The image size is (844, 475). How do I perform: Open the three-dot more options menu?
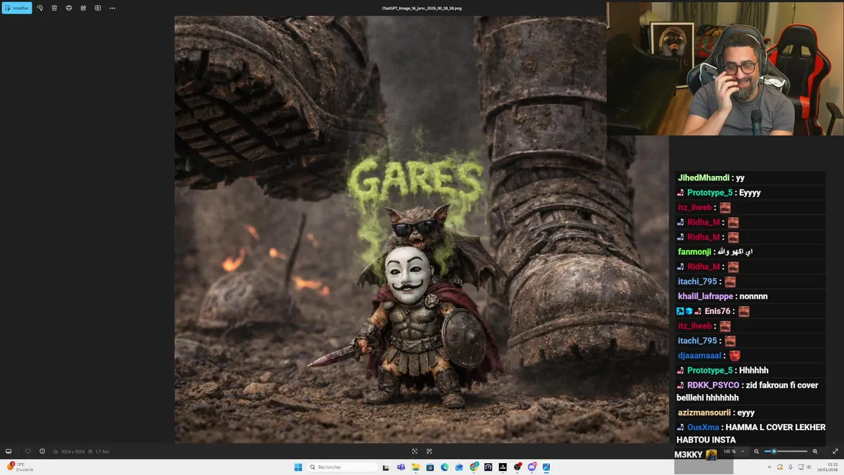coord(112,8)
